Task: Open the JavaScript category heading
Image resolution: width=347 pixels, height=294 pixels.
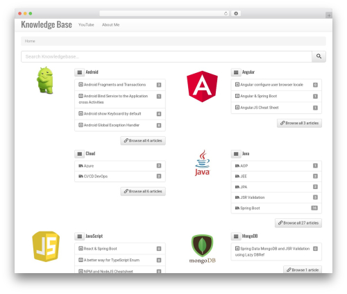Action: (94, 236)
